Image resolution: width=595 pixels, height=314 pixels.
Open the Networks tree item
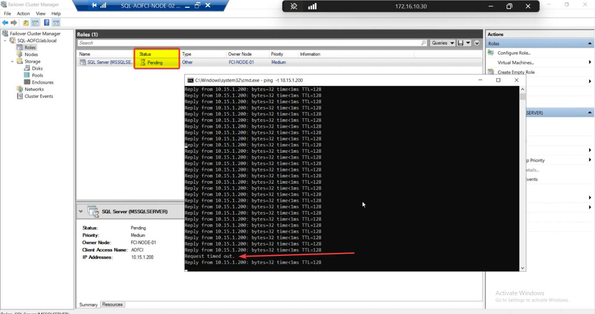click(x=34, y=89)
